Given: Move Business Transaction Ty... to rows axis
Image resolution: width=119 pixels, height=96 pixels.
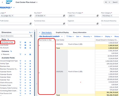Looking at the screenshot, I should click(25, 69).
